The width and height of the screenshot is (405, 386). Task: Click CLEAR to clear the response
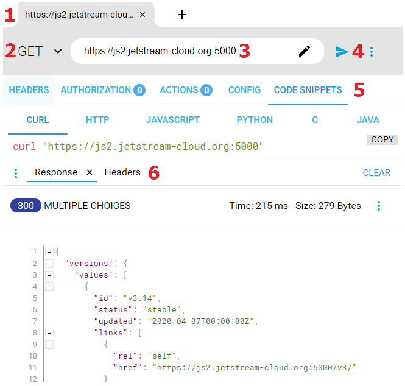tap(376, 173)
